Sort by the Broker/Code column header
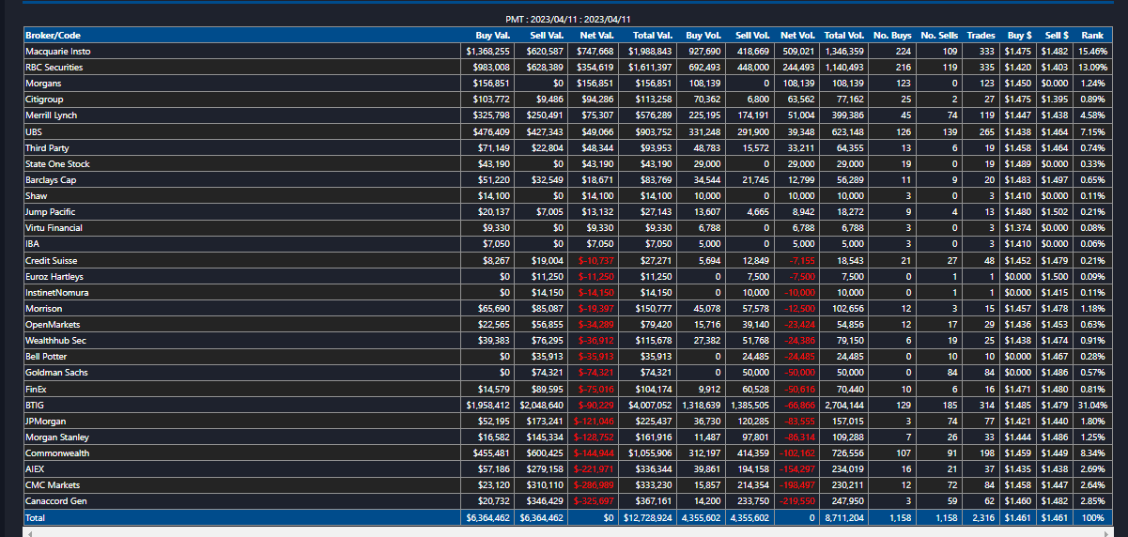 (53, 35)
